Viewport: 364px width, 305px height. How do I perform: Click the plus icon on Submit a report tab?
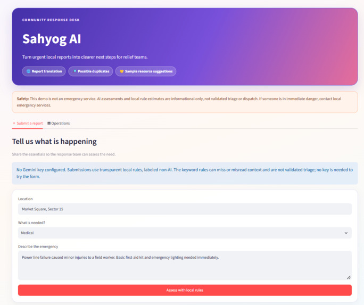14,123
